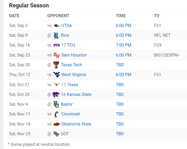Click the Rice Owls logo
Screen dimensions: 187x149
56,35
